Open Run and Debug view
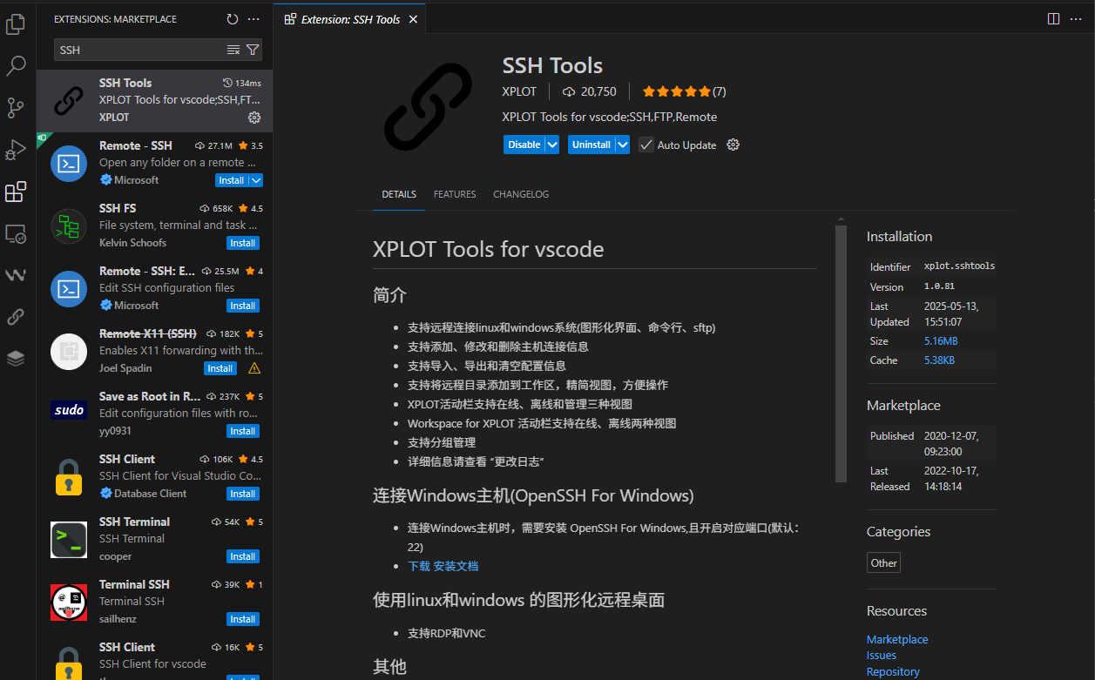Screen dimensions: 1095x680 16,150
